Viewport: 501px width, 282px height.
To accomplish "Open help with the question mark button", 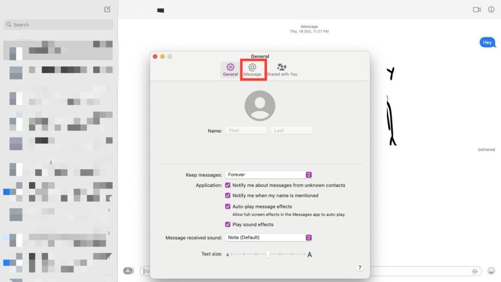I will [x=360, y=268].
